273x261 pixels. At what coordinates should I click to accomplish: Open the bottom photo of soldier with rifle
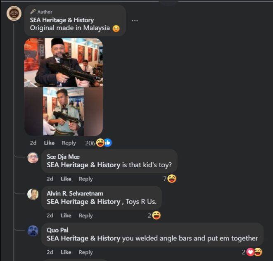point(63,111)
